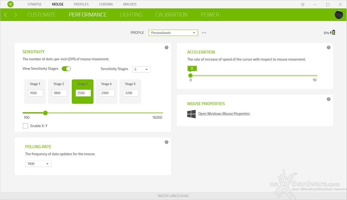The width and height of the screenshot is (347, 200).
Task: Open help for the Mouse Properties panel
Action: pyautogui.click(x=328, y=99)
